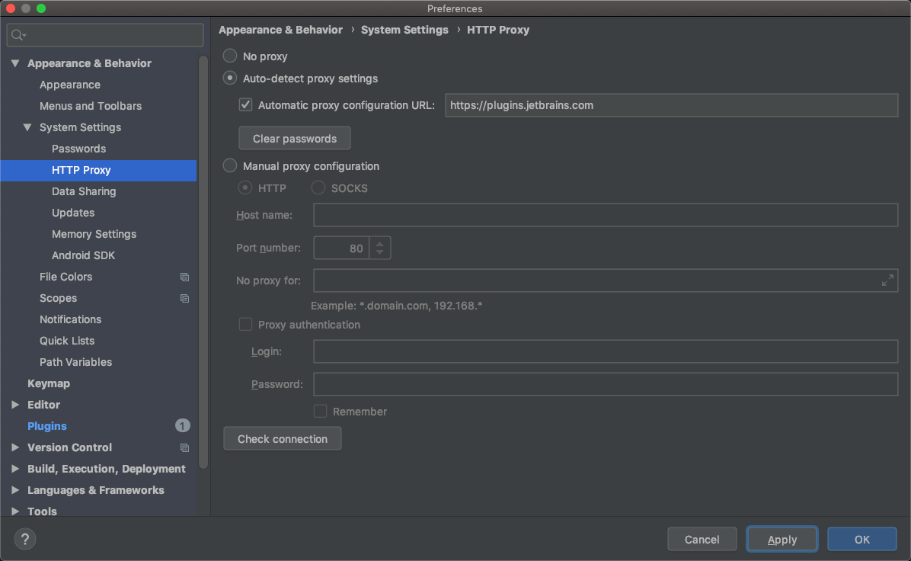This screenshot has width=911, height=561.
Task: Expand the Version Control tree node
Action: 15,447
